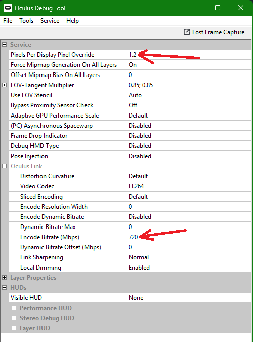Viewport: 253px width, 342px height.
Task: Expand the Stereo Debug HUD group
Action: pyautogui.click(x=14, y=318)
